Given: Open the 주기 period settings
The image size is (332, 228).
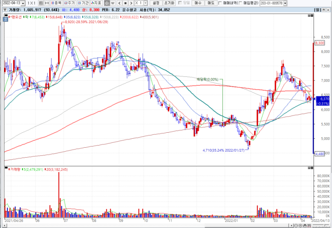Looking at the screenshot, I should (x=70, y=3).
